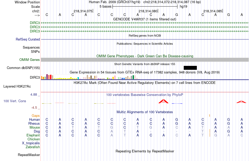Viewport: 249px width, 161px height.
Task: Click the H3K27Ac Mark track title
Action: coord(145,83)
